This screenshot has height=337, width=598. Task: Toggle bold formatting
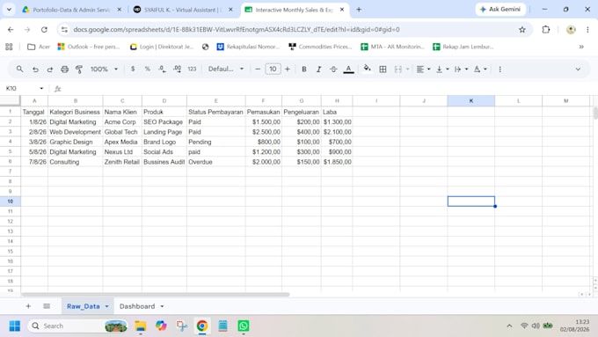(304, 70)
